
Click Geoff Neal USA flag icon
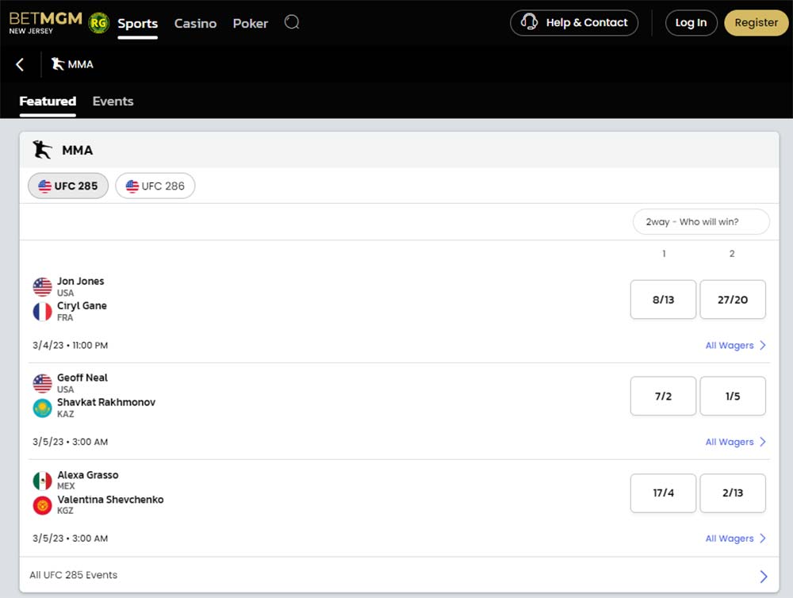pos(43,384)
